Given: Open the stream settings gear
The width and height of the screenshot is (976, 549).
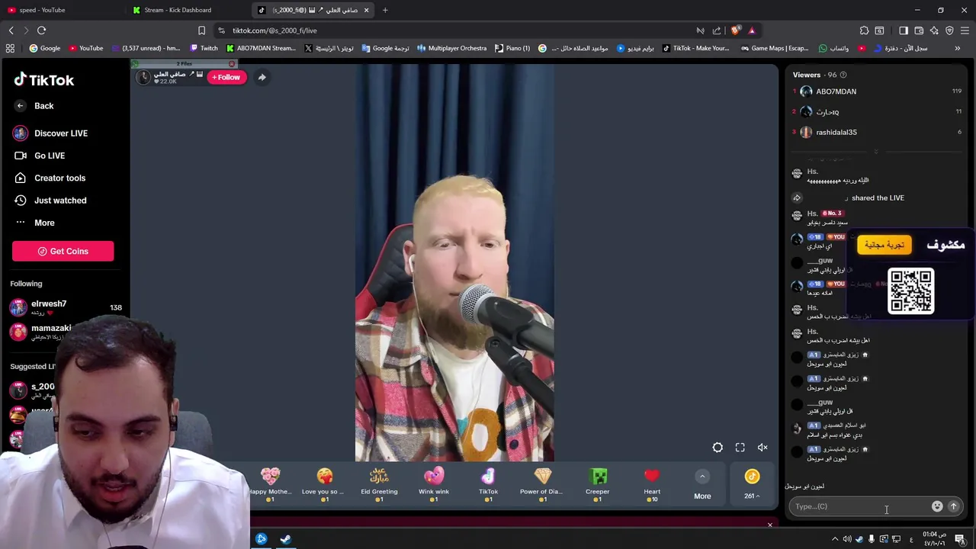Looking at the screenshot, I should coord(718,448).
